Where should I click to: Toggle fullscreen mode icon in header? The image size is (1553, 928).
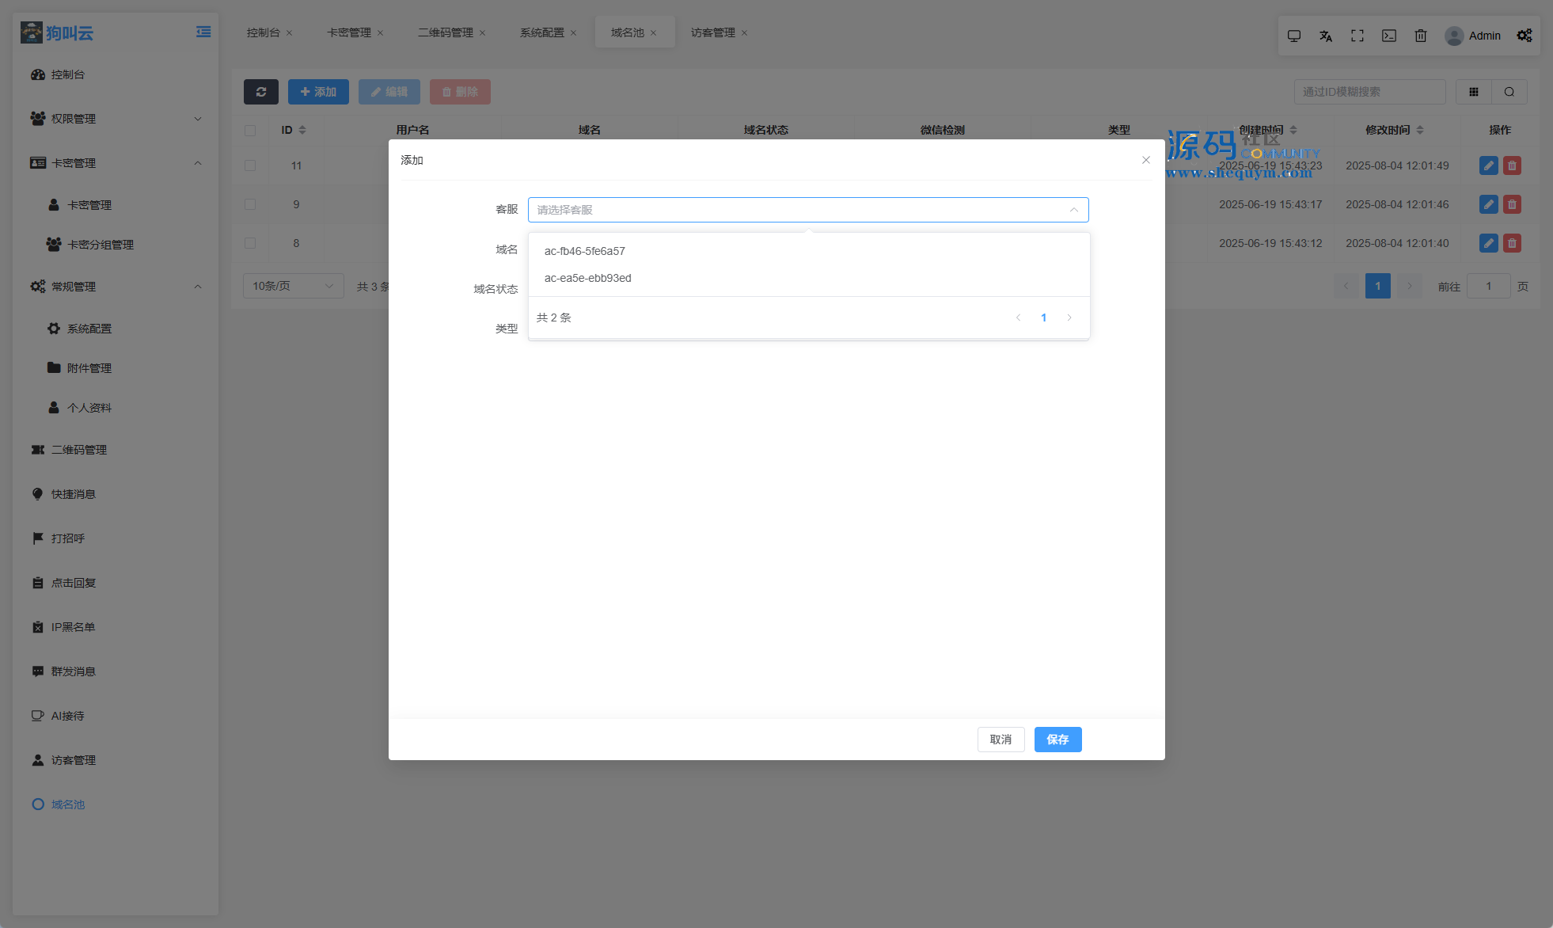click(1357, 36)
